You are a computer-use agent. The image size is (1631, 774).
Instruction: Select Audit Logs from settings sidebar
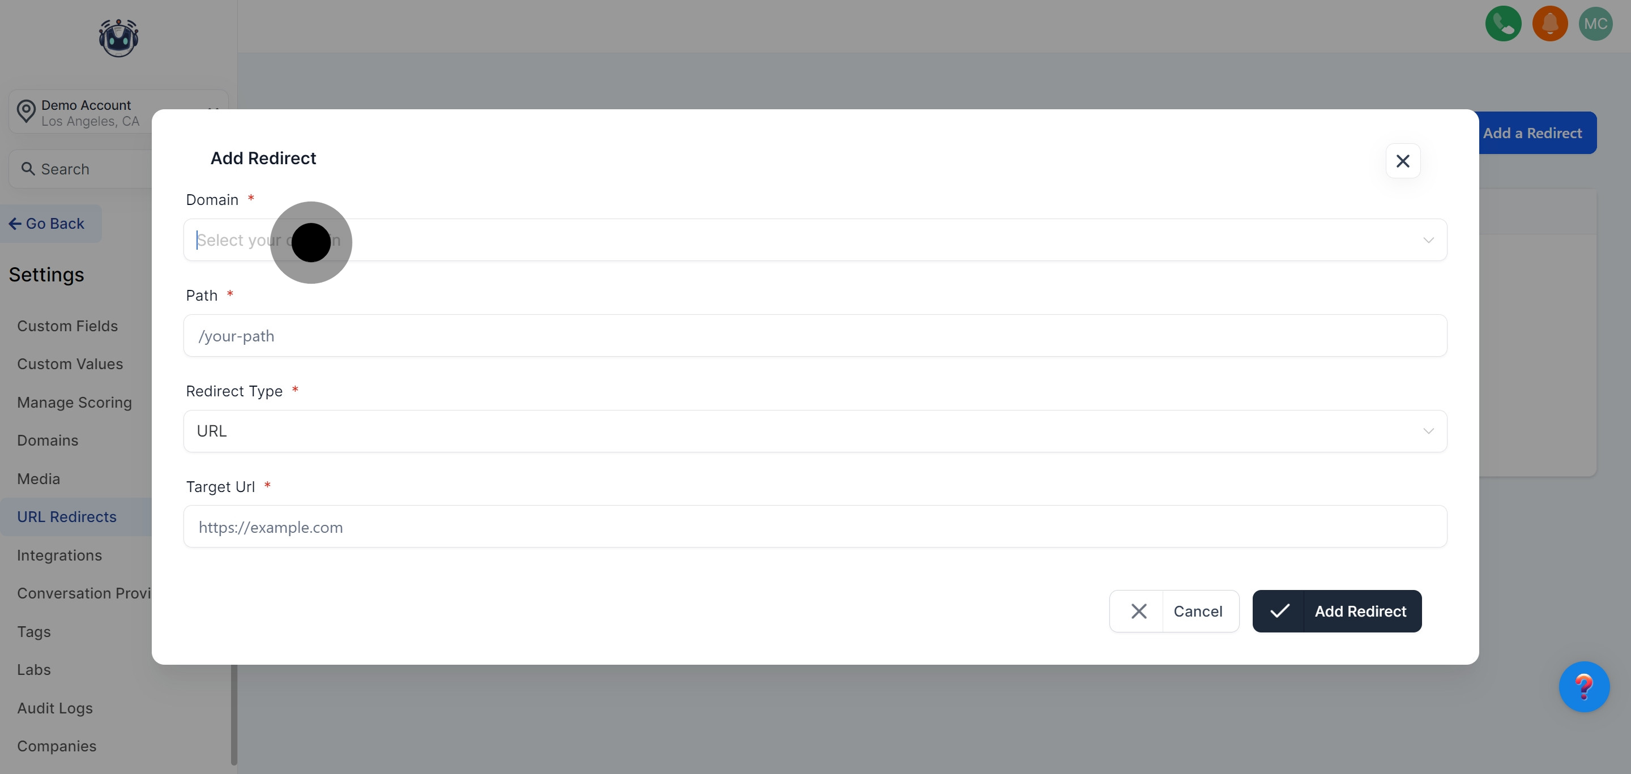point(54,709)
